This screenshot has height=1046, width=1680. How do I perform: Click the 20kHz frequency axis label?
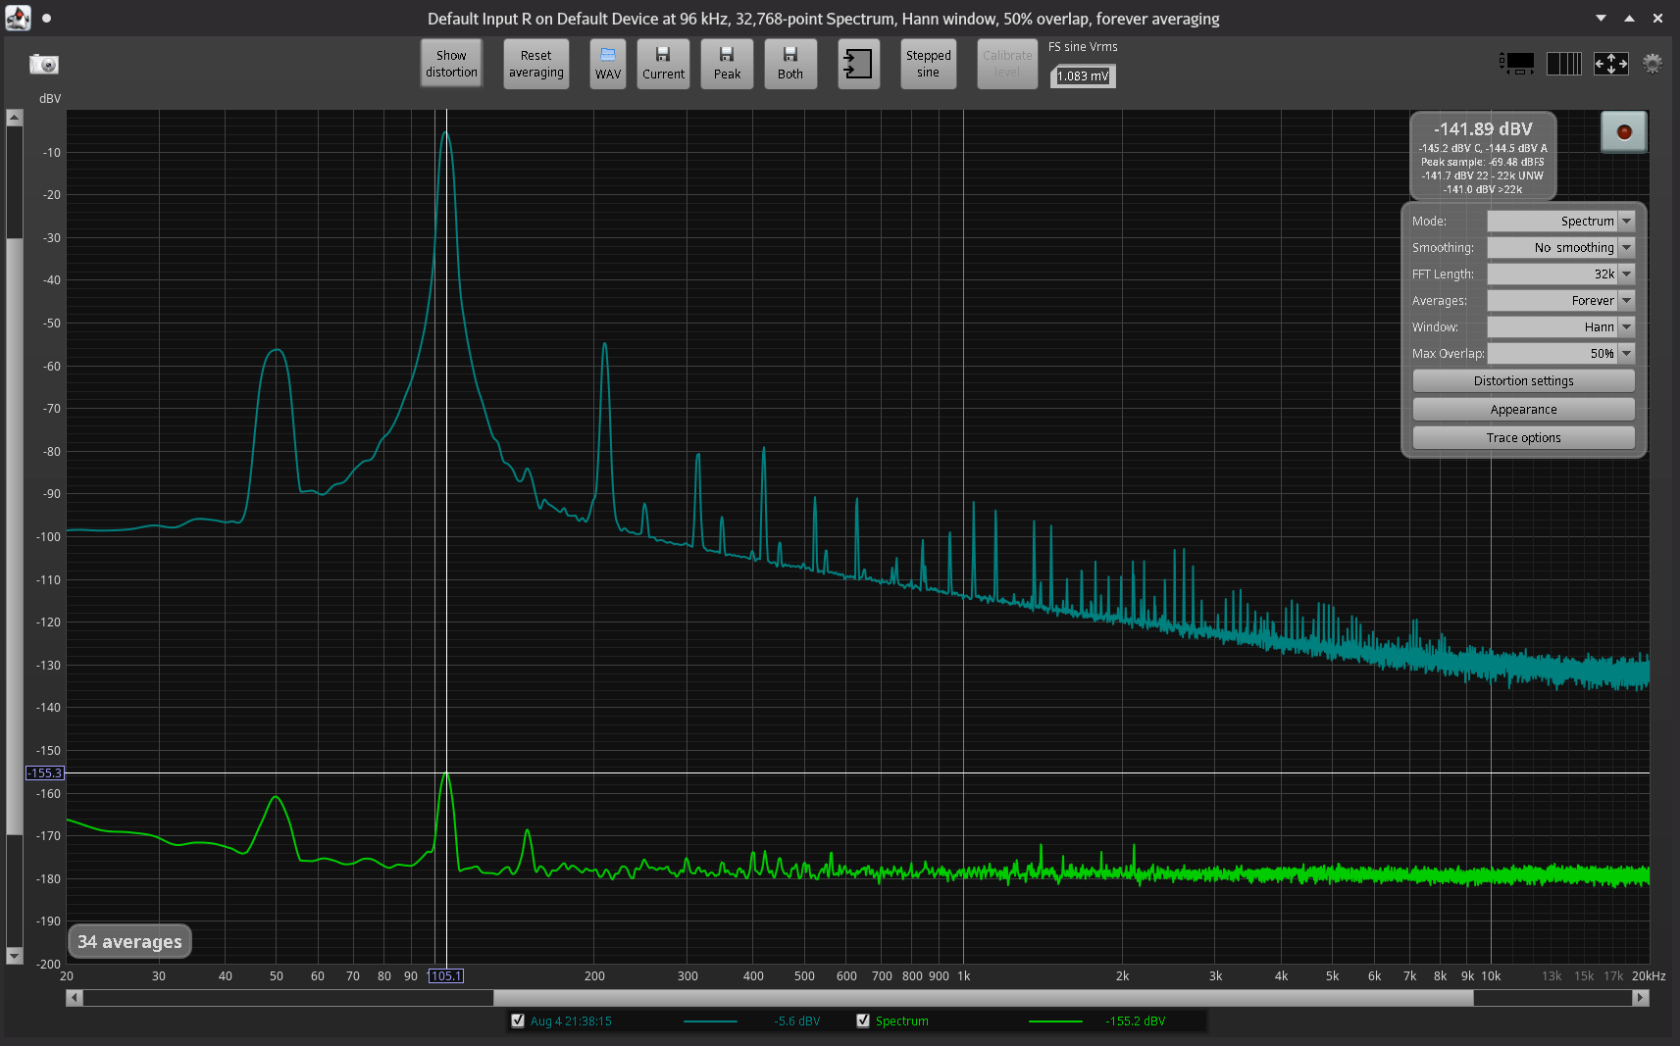1649,976
